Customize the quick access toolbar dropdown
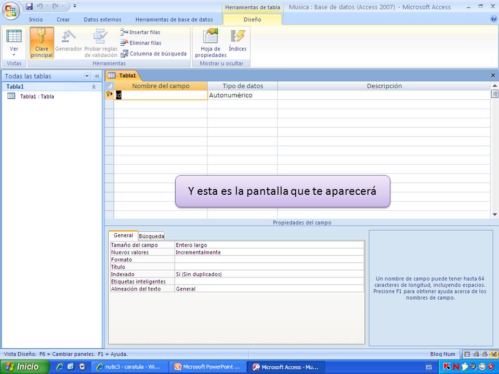This screenshot has width=499, height=374. tap(74, 6)
